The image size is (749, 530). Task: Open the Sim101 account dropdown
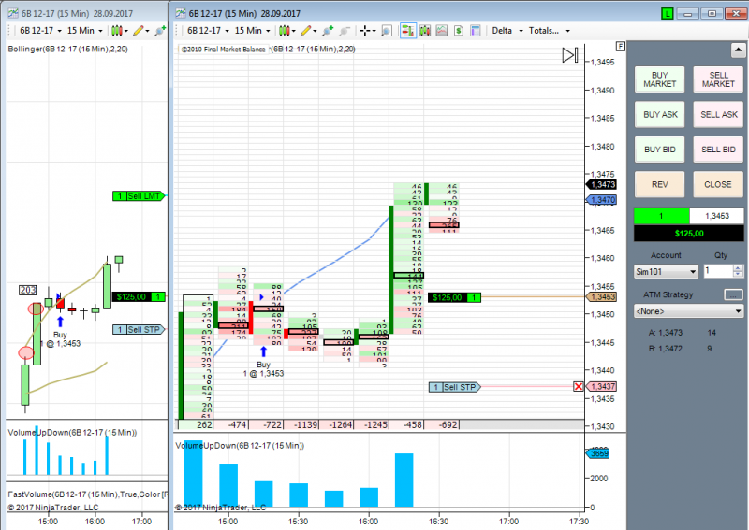[x=666, y=271]
